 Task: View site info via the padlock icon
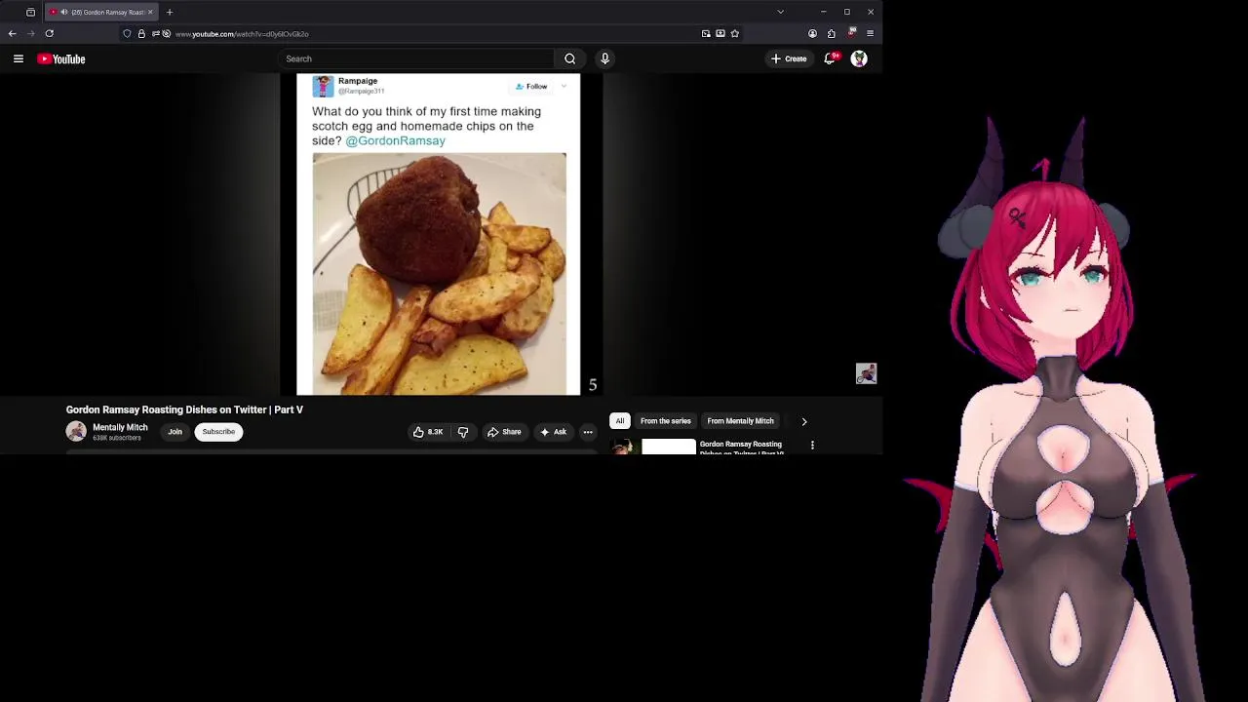(141, 34)
